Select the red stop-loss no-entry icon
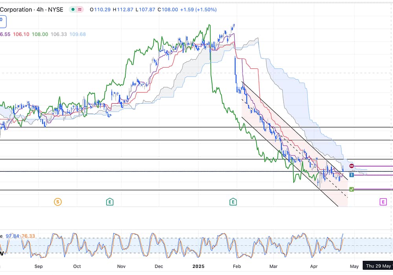Viewport: 393px width, 275px height. (351, 166)
